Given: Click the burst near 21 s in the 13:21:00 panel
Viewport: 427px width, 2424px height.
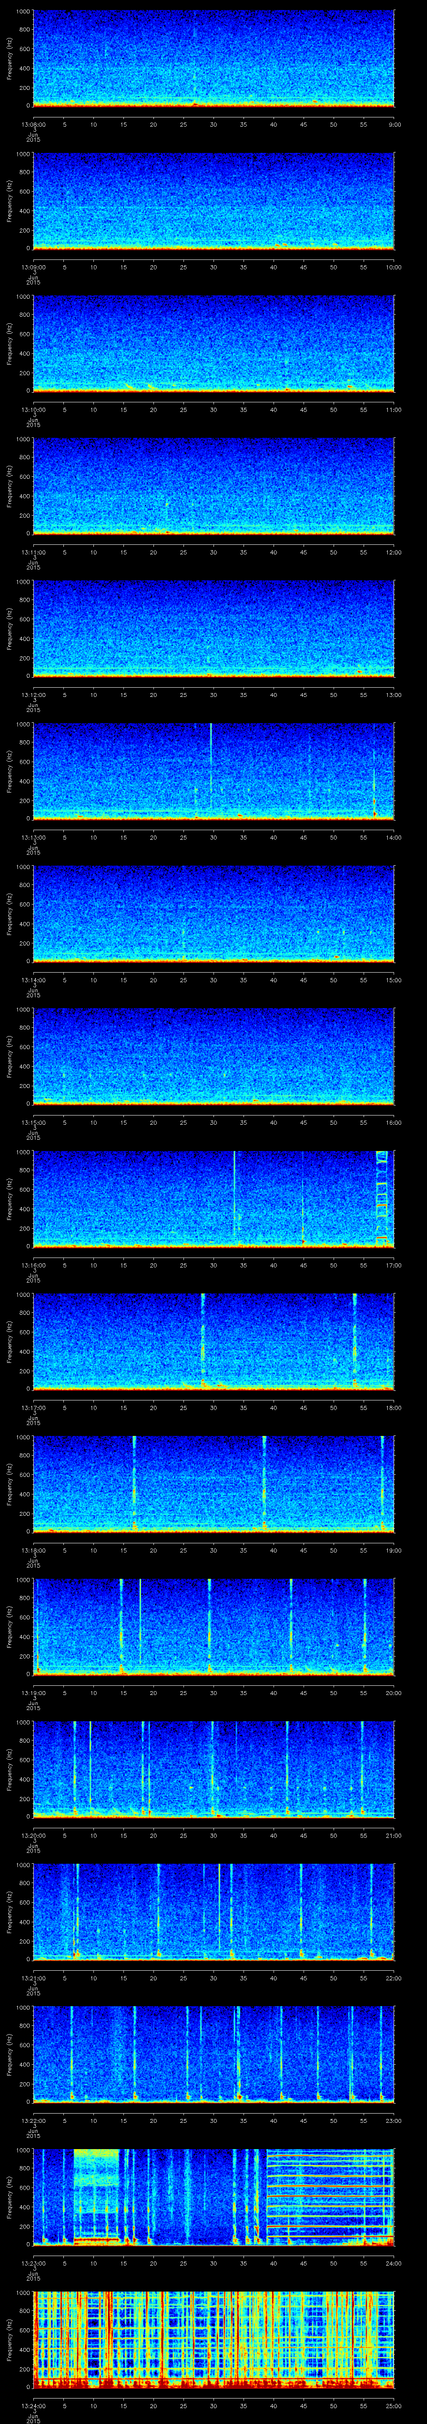Looking at the screenshot, I should pos(158,1911).
